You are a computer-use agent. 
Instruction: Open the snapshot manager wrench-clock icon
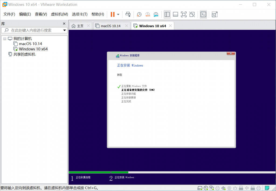[156, 15]
